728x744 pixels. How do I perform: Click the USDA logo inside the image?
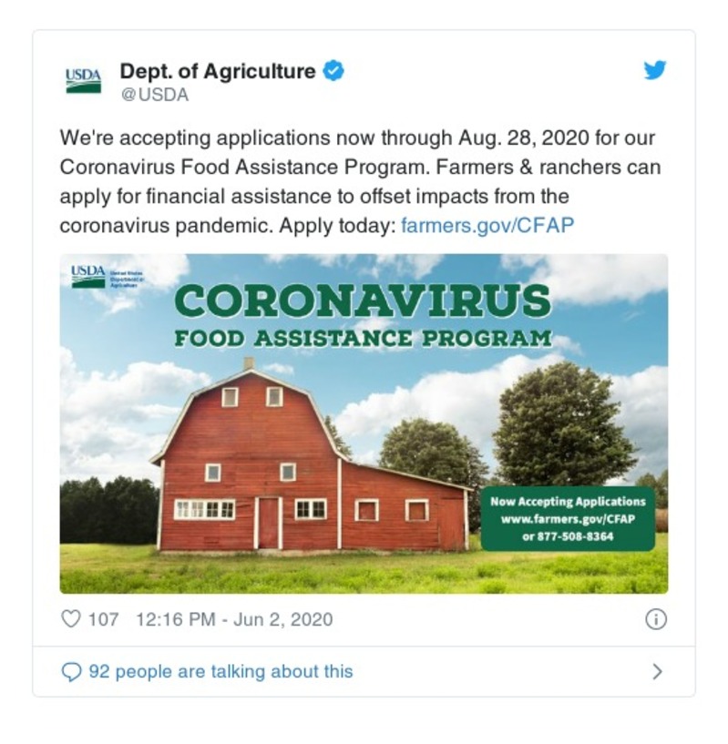coord(88,275)
